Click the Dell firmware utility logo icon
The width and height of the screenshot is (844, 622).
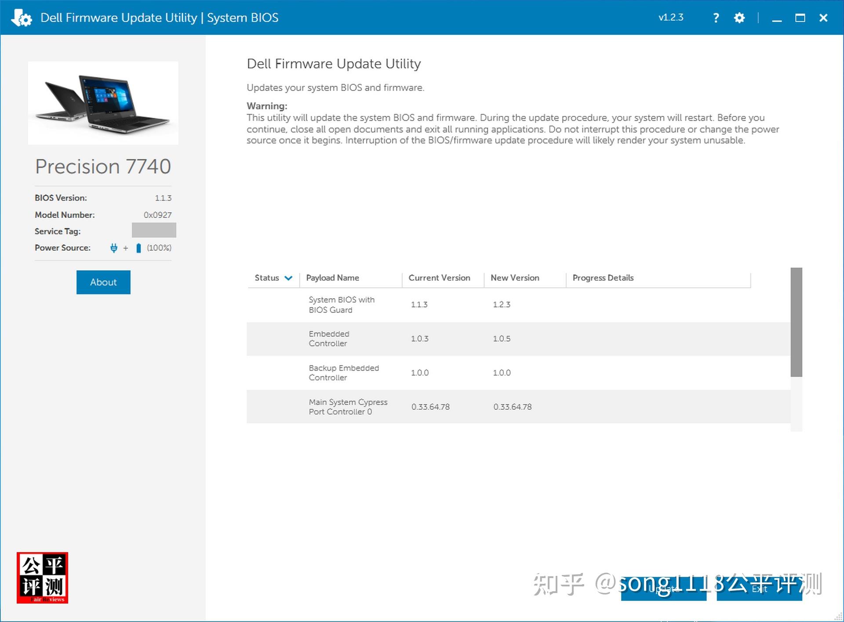(x=22, y=18)
